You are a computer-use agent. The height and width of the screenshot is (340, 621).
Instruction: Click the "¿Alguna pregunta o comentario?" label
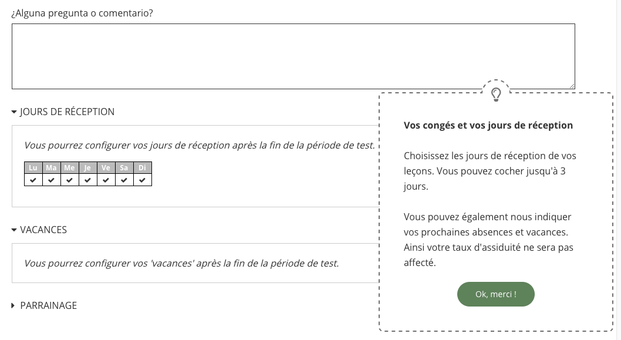pos(82,12)
